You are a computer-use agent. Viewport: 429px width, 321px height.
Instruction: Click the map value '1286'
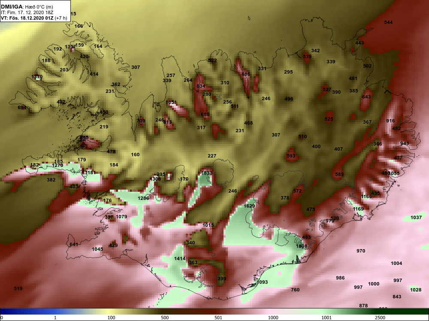[143, 198]
